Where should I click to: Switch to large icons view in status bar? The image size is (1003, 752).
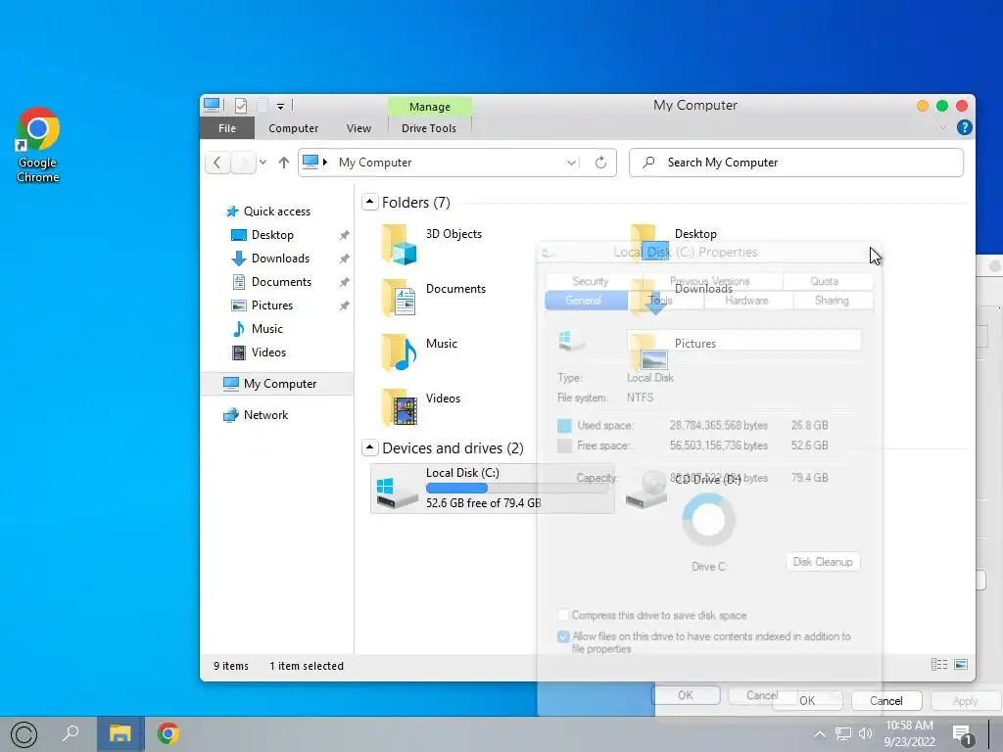click(961, 665)
